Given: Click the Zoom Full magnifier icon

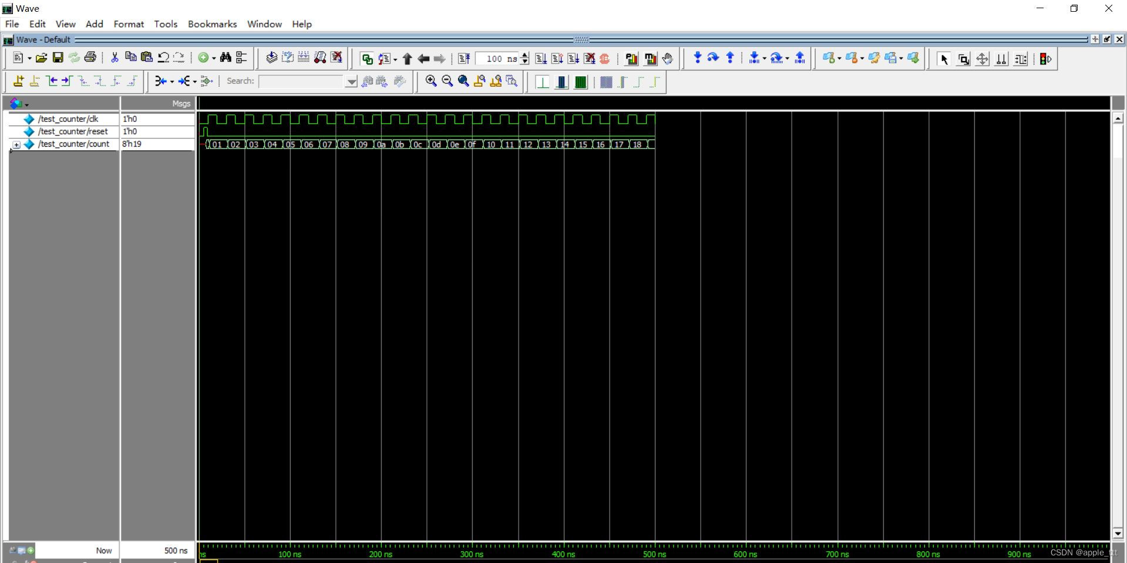Looking at the screenshot, I should 463,81.
